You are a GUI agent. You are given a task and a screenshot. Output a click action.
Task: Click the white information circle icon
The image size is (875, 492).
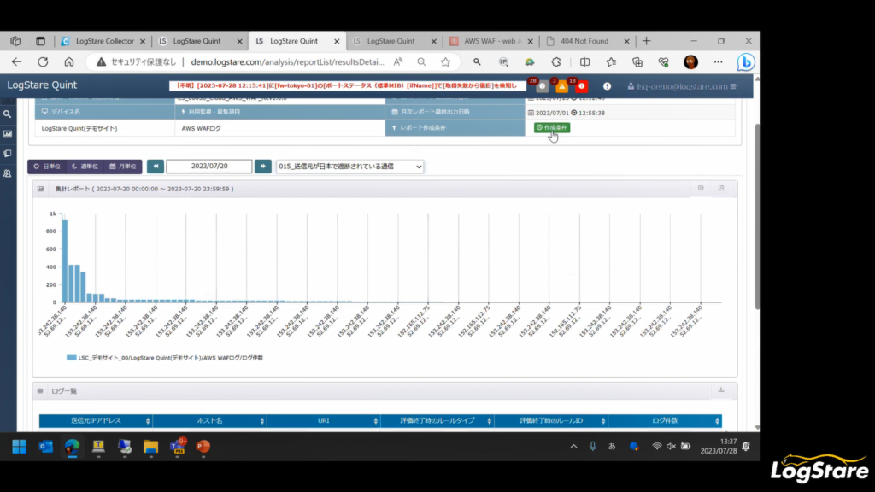[x=608, y=86]
